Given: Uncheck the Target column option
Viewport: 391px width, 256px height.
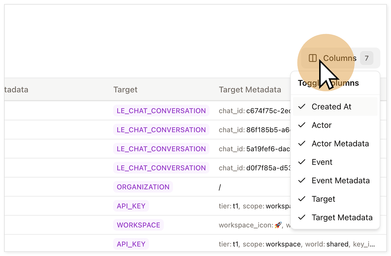Looking at the screenshot, I should tap(335, 199).
